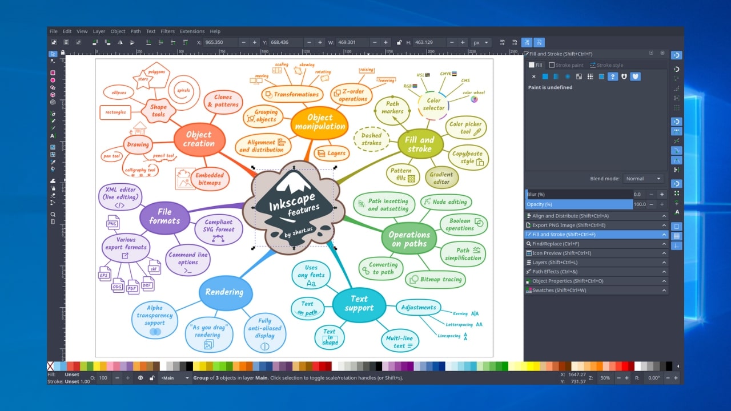Open the px units dropdown
This screenshot has height=411, width=731.
coord(481,42)
